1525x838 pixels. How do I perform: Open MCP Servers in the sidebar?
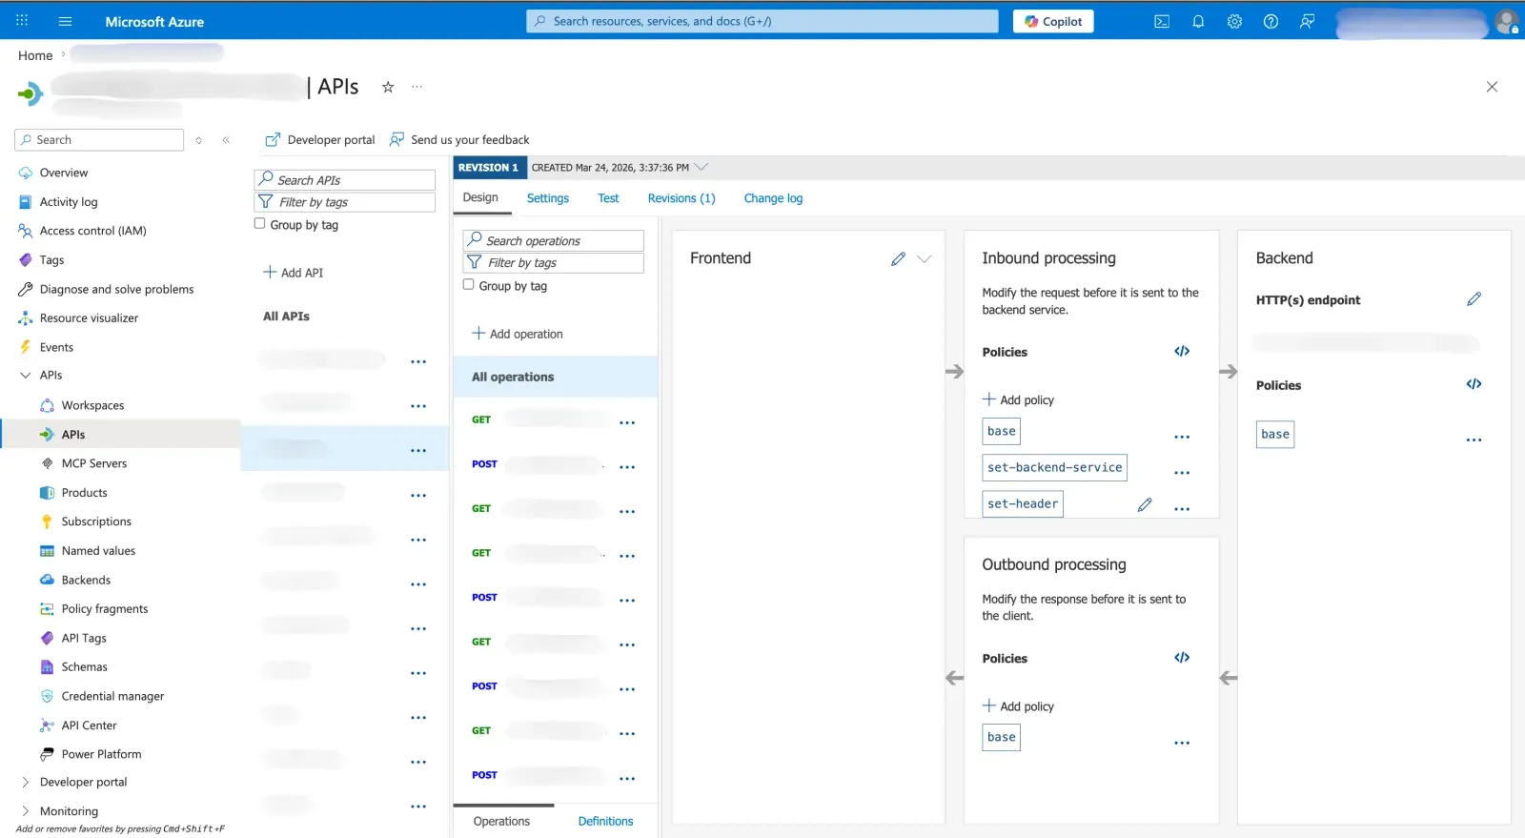[x=94, y=463]
